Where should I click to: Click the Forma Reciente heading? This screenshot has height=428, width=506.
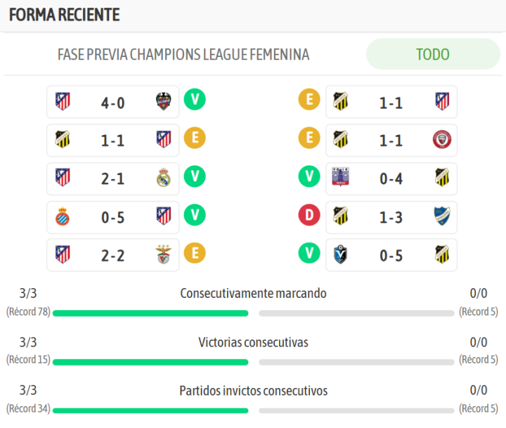[65, 15]
